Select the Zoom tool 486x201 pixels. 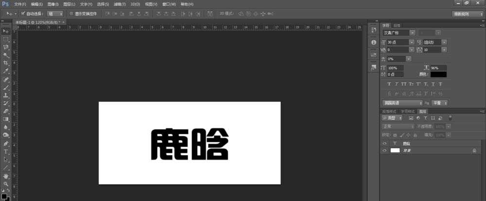coord(6,184)
